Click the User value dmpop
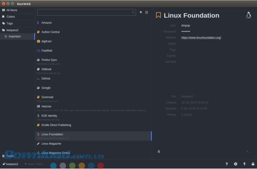This screenshot has height=169, width=257. [185, 26]
